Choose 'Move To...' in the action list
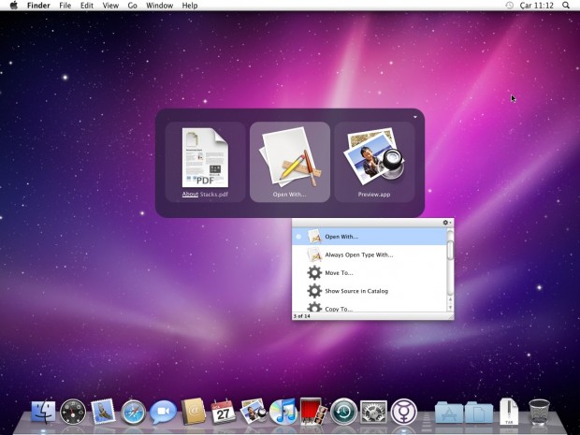 tap(370, 272)
